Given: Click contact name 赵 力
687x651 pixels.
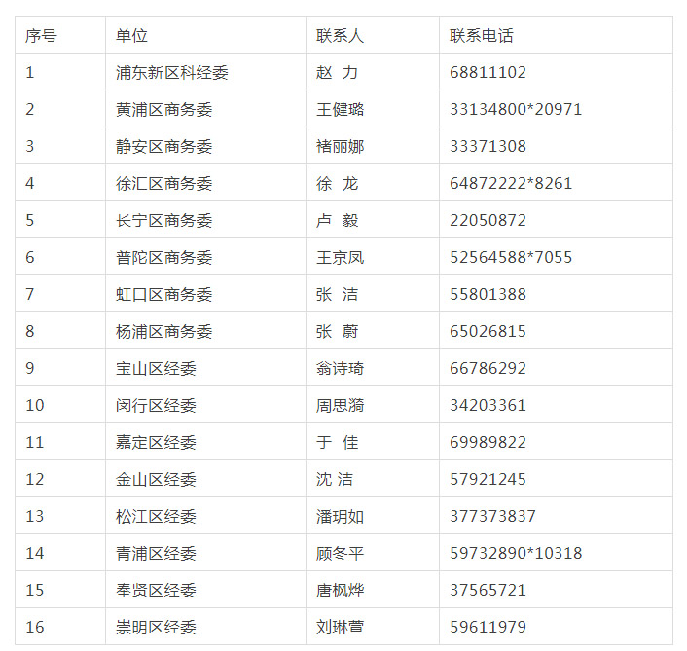Looking at the screenshot, I should point(337,72).
